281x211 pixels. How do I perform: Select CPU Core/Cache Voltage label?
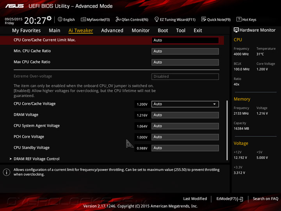tap(35, 104)
